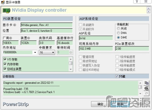Toggle the 总线主装置 checkbox

click(5, 69)
